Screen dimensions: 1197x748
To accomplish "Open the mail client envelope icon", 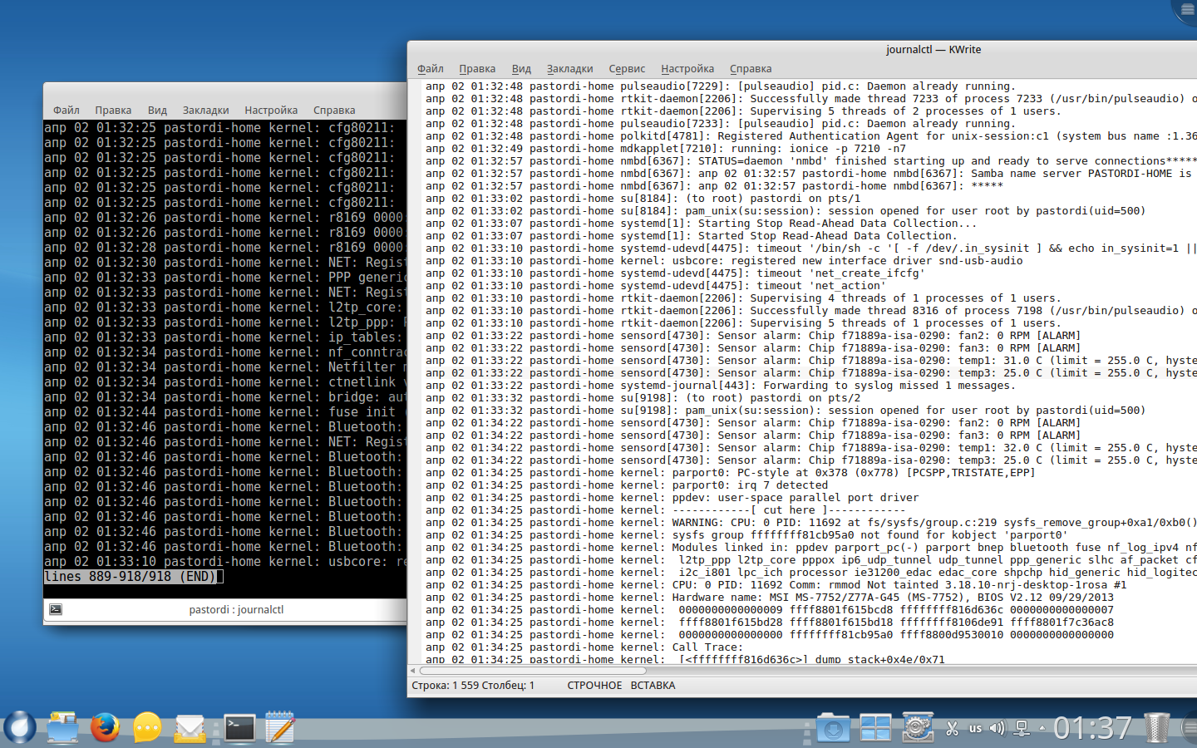I will pyautogui.click(x=190, y=728).
